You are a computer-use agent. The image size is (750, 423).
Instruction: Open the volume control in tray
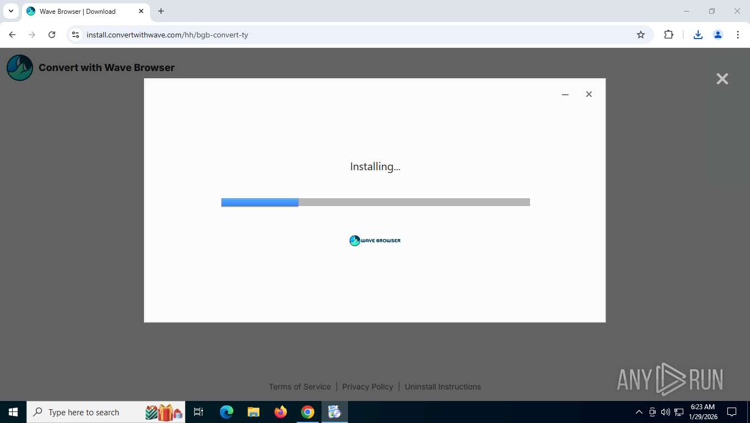[666, 412]
